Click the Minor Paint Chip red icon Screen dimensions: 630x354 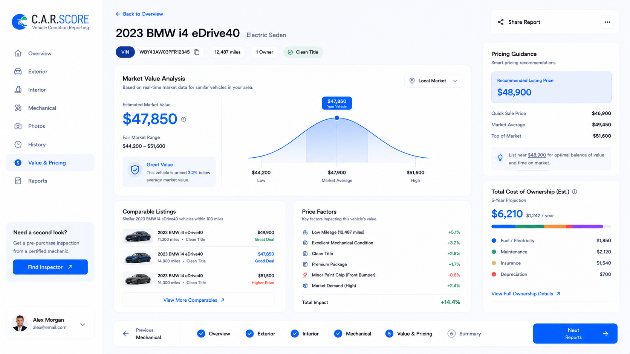point(305,275)
